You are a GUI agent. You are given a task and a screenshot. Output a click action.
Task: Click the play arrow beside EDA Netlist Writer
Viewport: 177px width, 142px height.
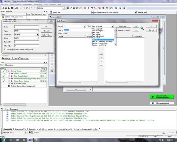(12, 84)
